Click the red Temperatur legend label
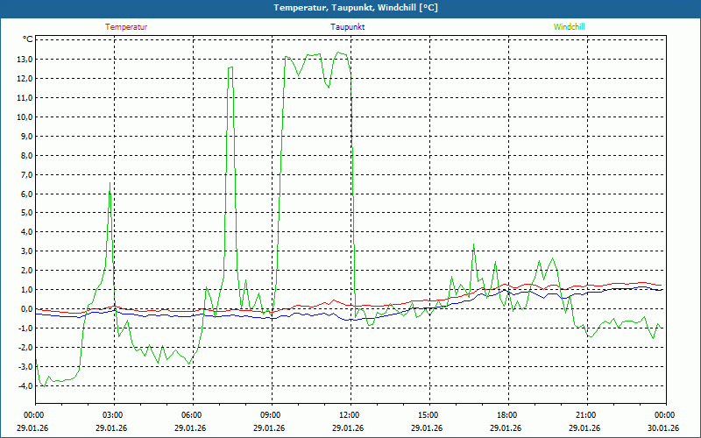The image size is (701, 438). (126, 27)
